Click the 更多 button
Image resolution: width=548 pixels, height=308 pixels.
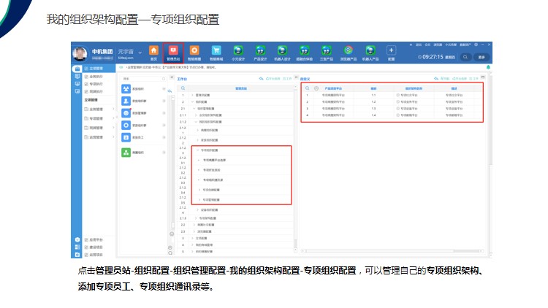coord(482,56)
